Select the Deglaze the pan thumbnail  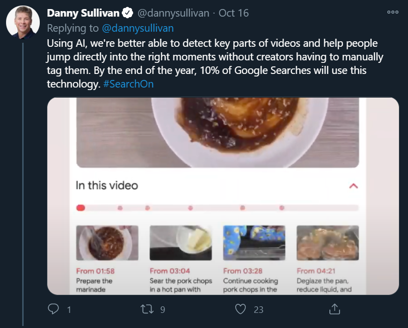coord(327,243)
